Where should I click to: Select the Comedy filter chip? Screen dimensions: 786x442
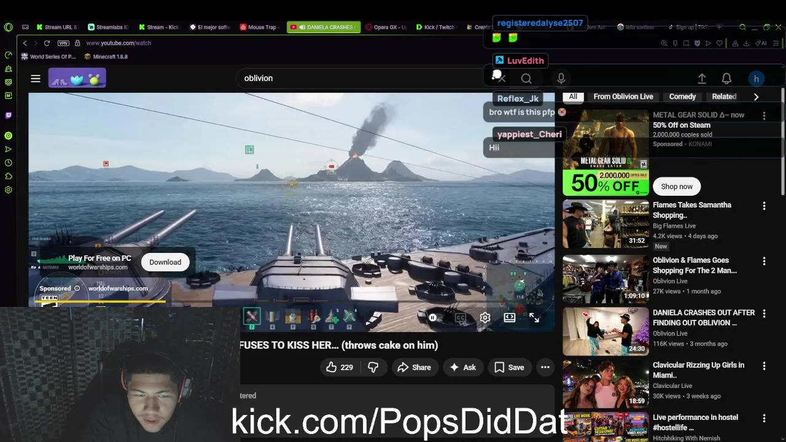[x=682, y=96]
